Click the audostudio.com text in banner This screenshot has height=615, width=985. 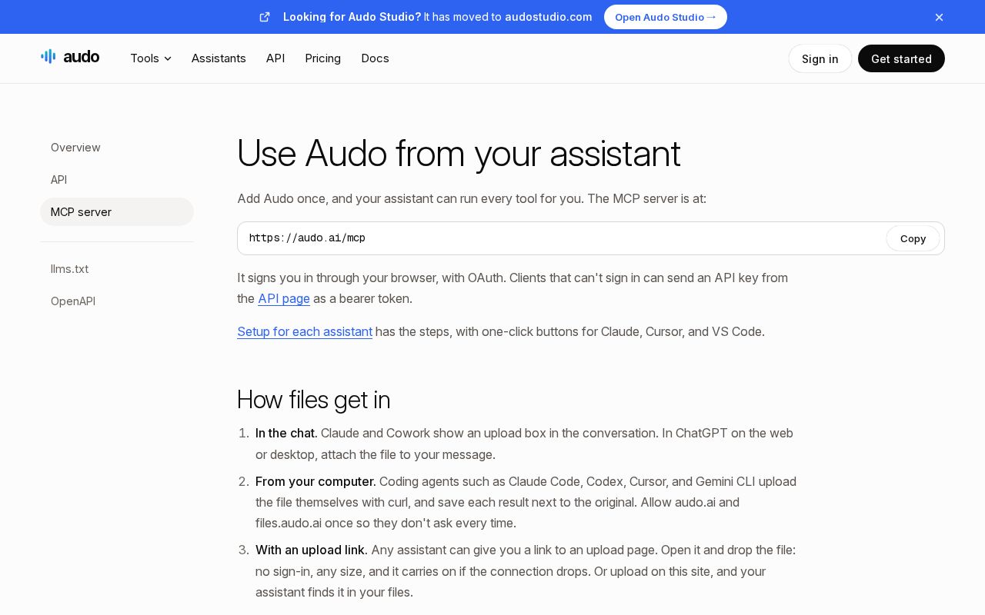click(549, 17)
